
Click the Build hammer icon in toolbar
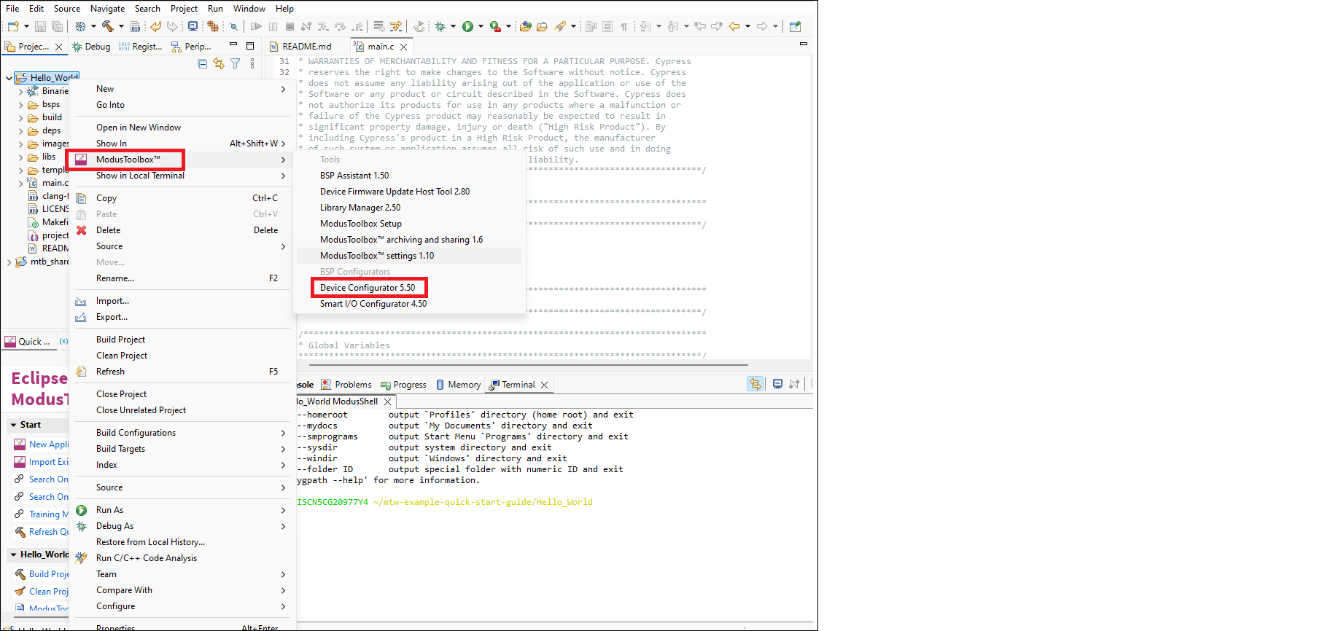pos(108,27)
